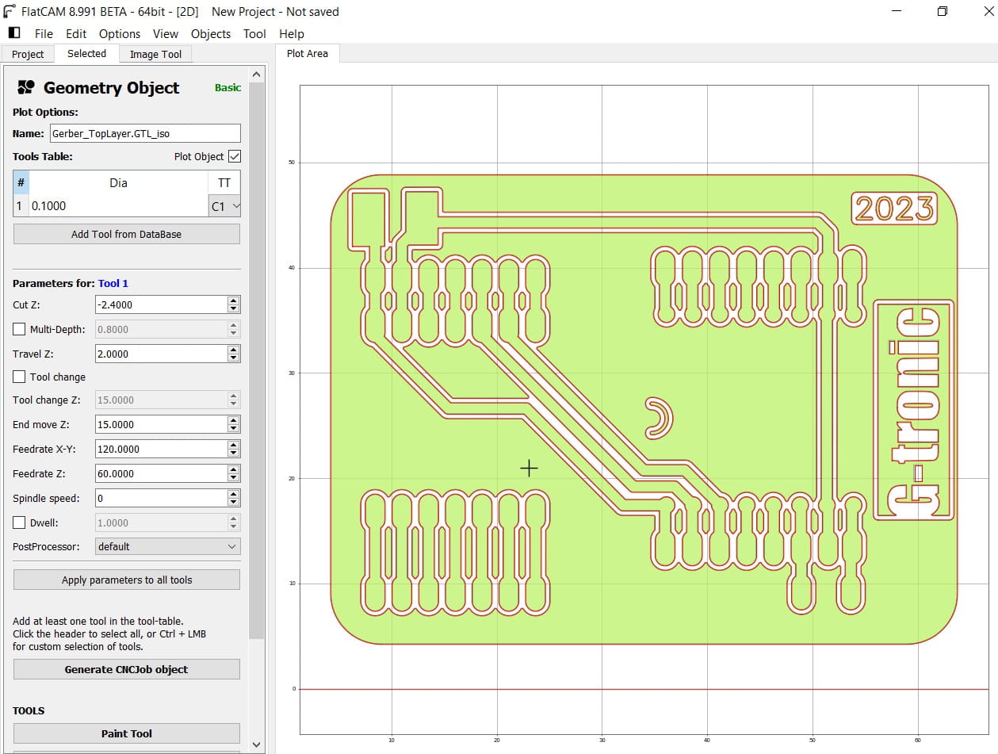Screen dimensions: 998x754
Task: Click the Add Tool from DataBase button
Action: pyautogui.click(x=126, y=233)
